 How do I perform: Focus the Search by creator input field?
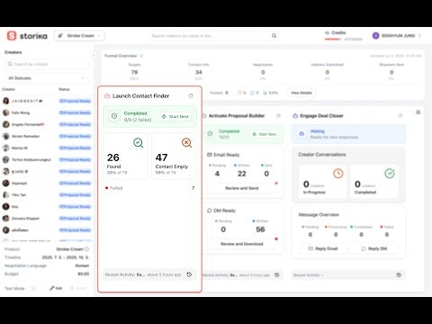[x=47, y=64]
